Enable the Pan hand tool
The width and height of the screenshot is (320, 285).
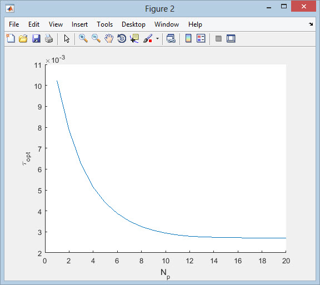pos(109,38)
